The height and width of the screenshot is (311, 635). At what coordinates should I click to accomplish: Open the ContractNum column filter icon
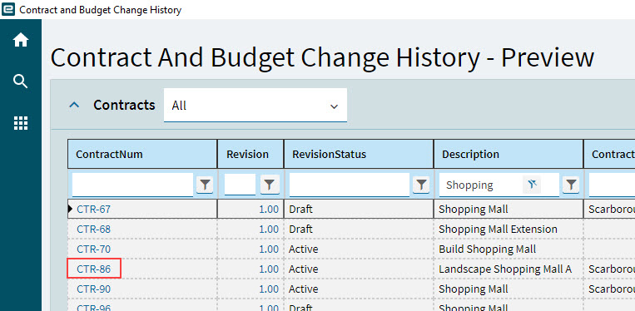[205, 185]
